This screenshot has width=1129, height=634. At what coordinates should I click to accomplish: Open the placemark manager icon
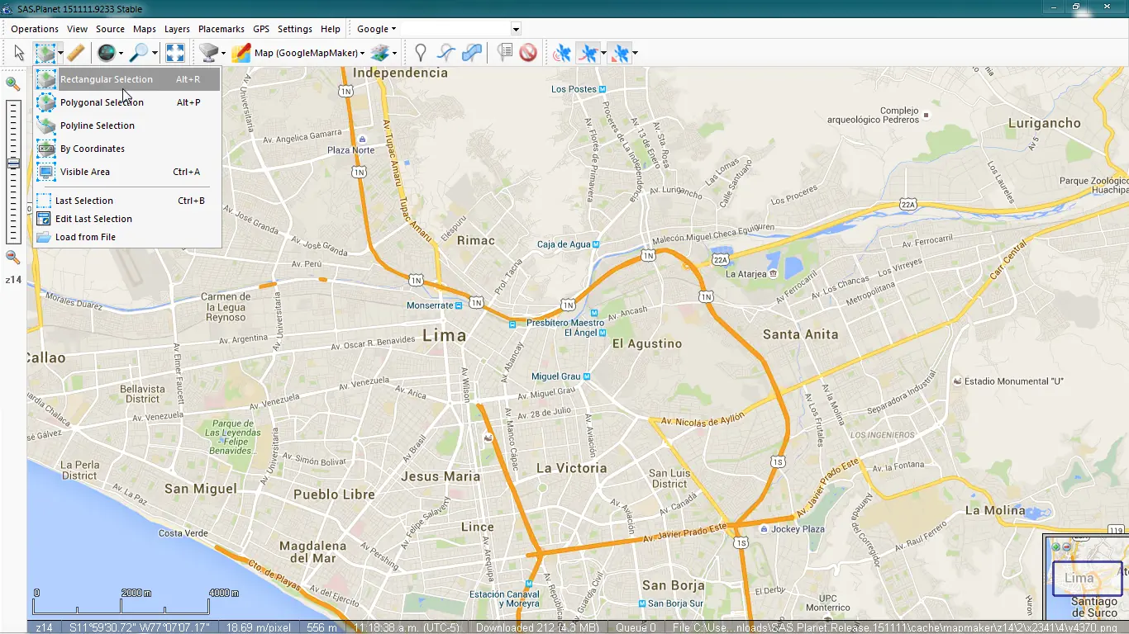coord(504,53)
